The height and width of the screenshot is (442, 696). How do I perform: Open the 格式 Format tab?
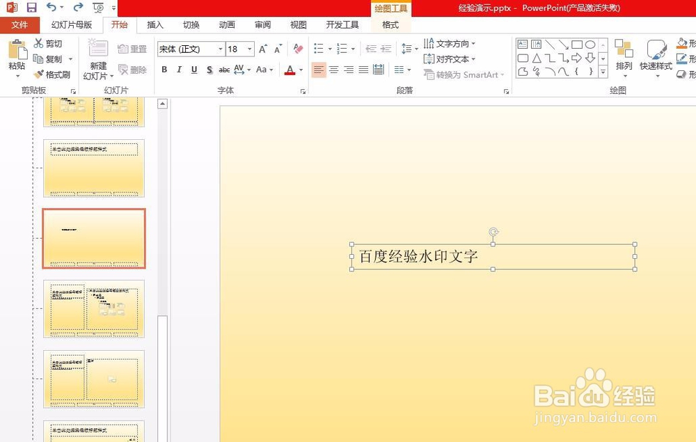click(x=390, y=25)
